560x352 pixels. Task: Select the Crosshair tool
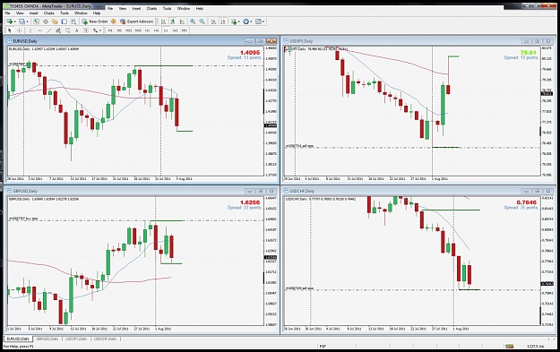click(19, 30)
